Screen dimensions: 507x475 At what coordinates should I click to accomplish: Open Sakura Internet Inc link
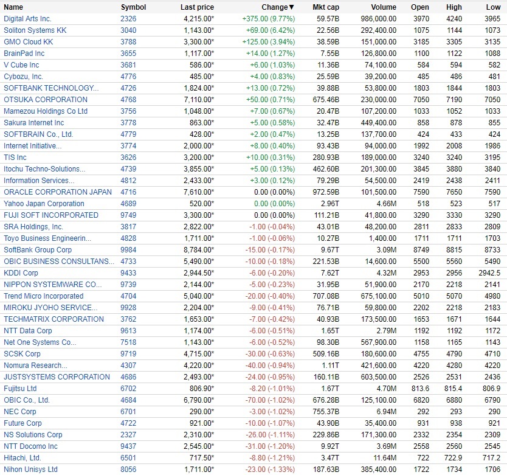(x=34, y=123)
